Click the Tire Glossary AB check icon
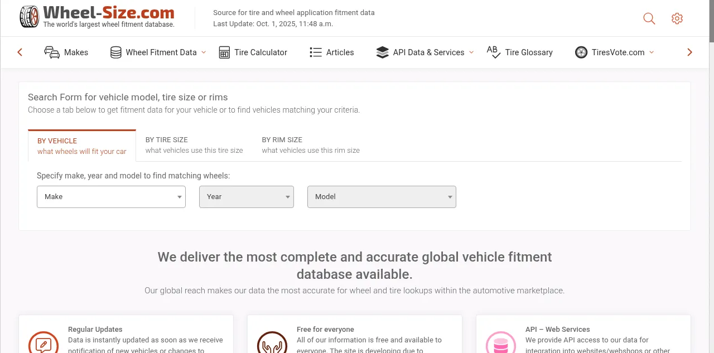 493,52
